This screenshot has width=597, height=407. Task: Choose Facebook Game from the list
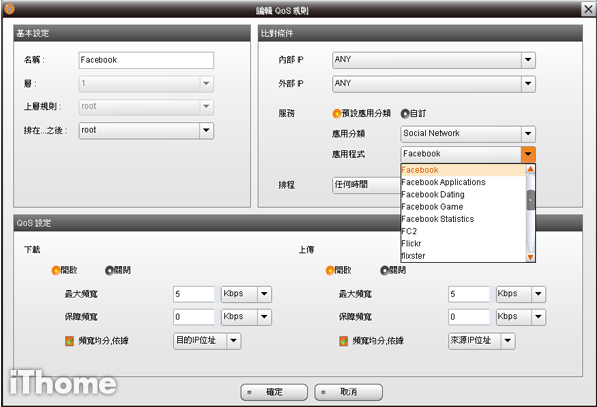click(432, 207)
